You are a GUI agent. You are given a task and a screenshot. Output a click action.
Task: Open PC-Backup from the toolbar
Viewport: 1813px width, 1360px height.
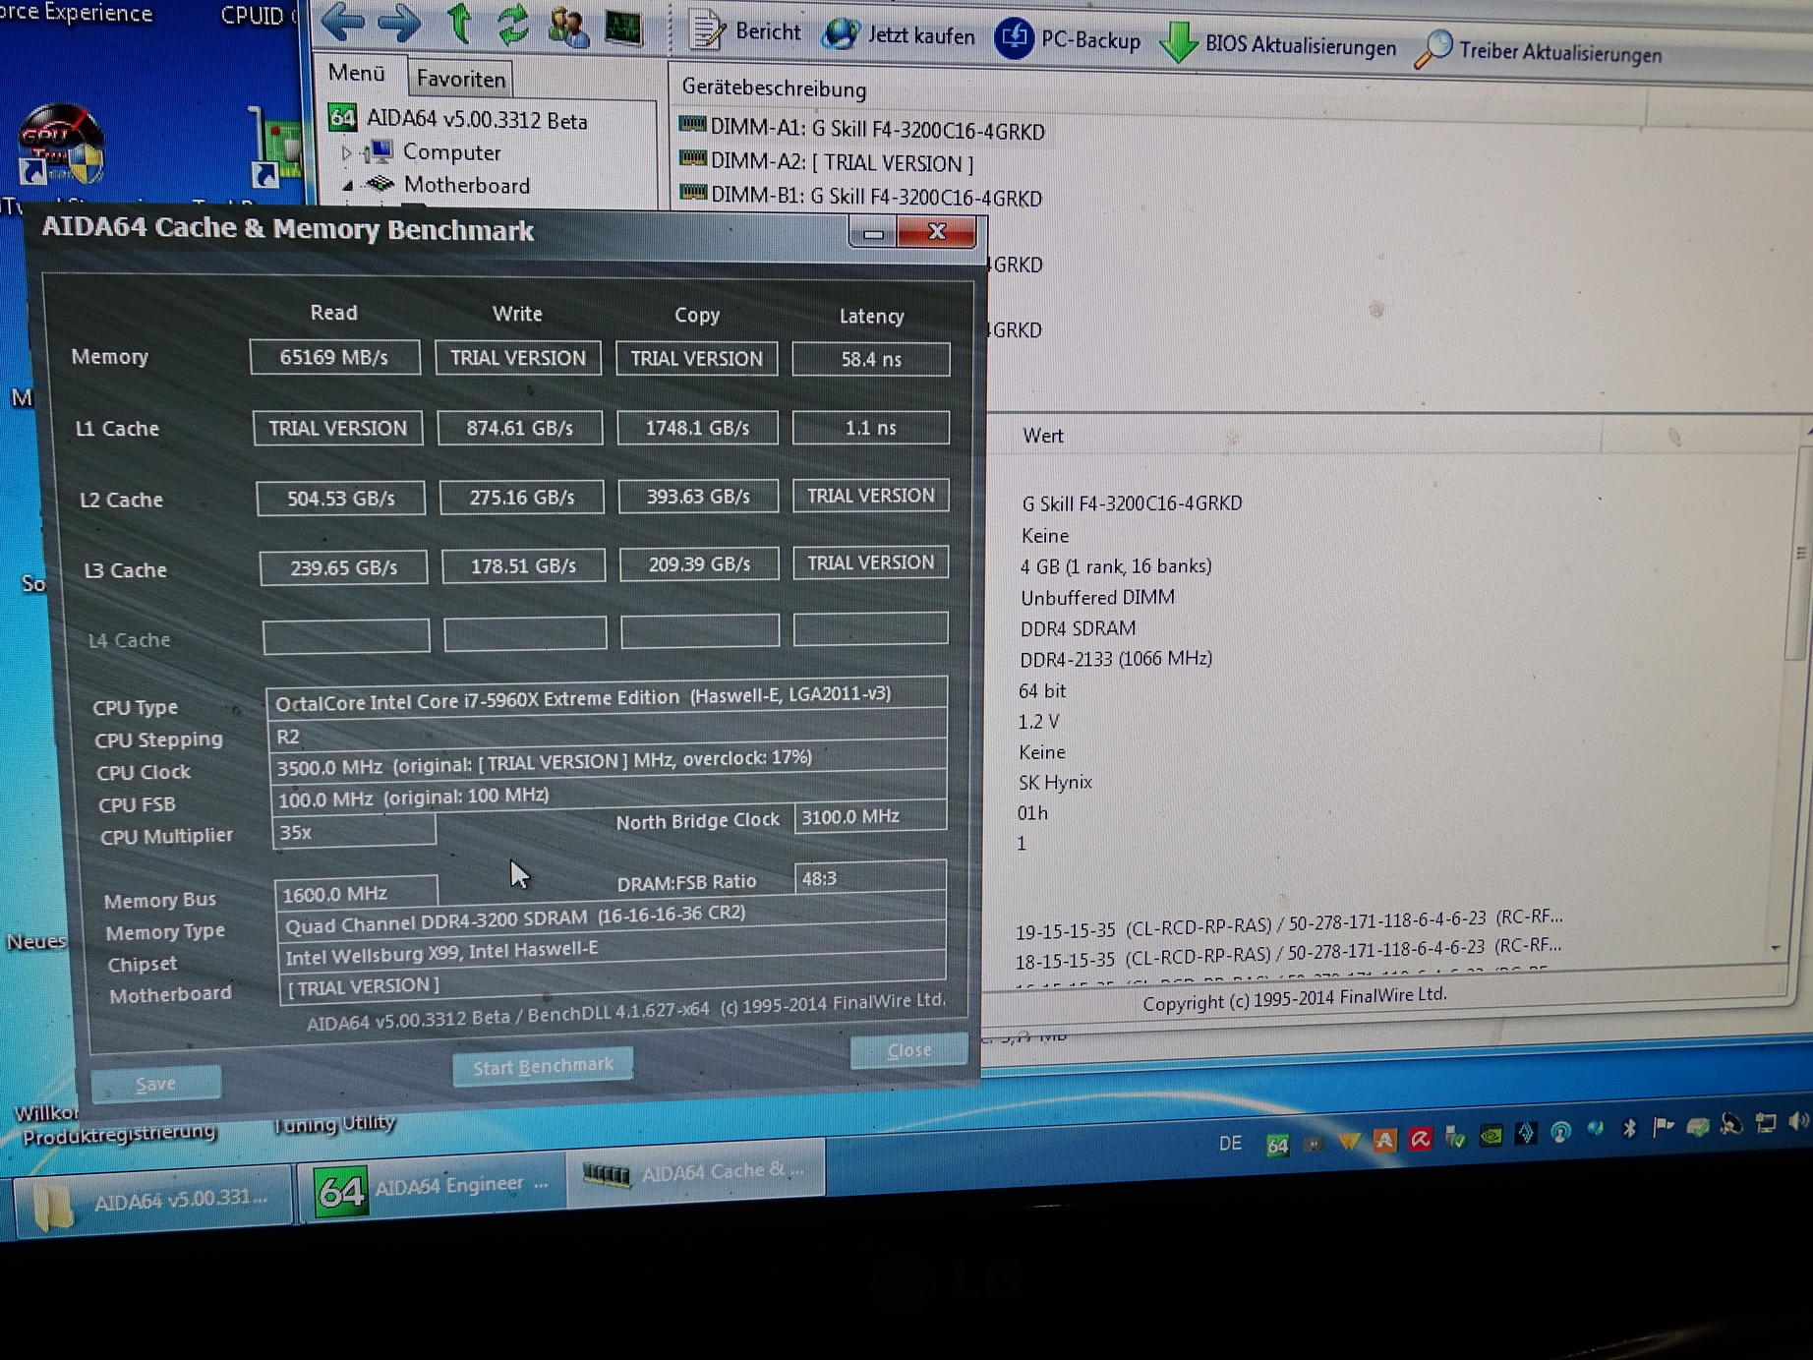point(1068,39)
